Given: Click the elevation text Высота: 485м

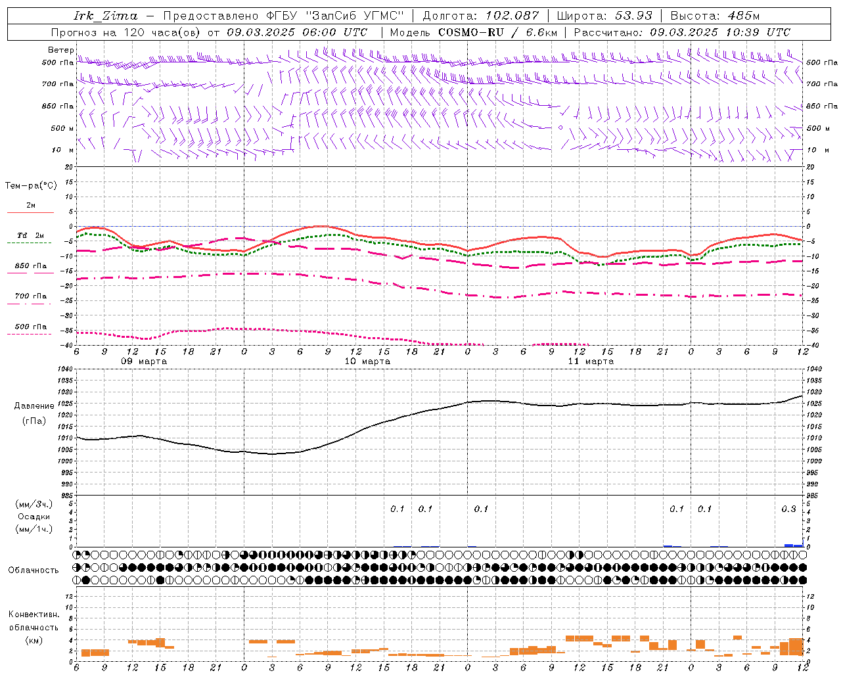Looking at the screenshot, I should 715,16.
